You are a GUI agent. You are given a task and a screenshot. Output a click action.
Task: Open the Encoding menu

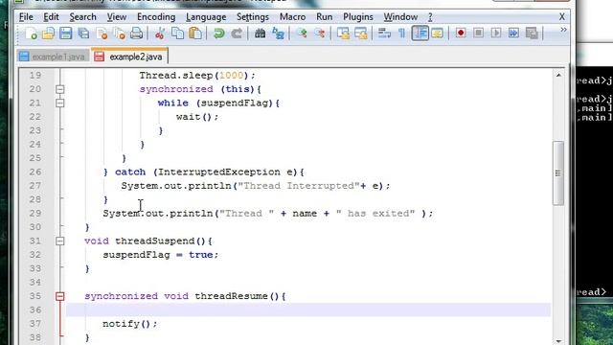pos(156,17)
